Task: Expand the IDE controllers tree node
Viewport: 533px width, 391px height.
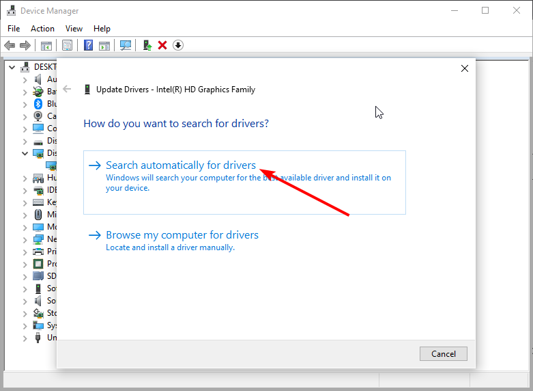Action: (x=25, y=191)
